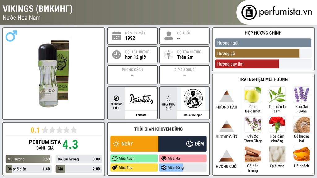The width and height of the screenshot is (317, 178).
Task: Click the blue male gender symbol icon
Action: 11,36
